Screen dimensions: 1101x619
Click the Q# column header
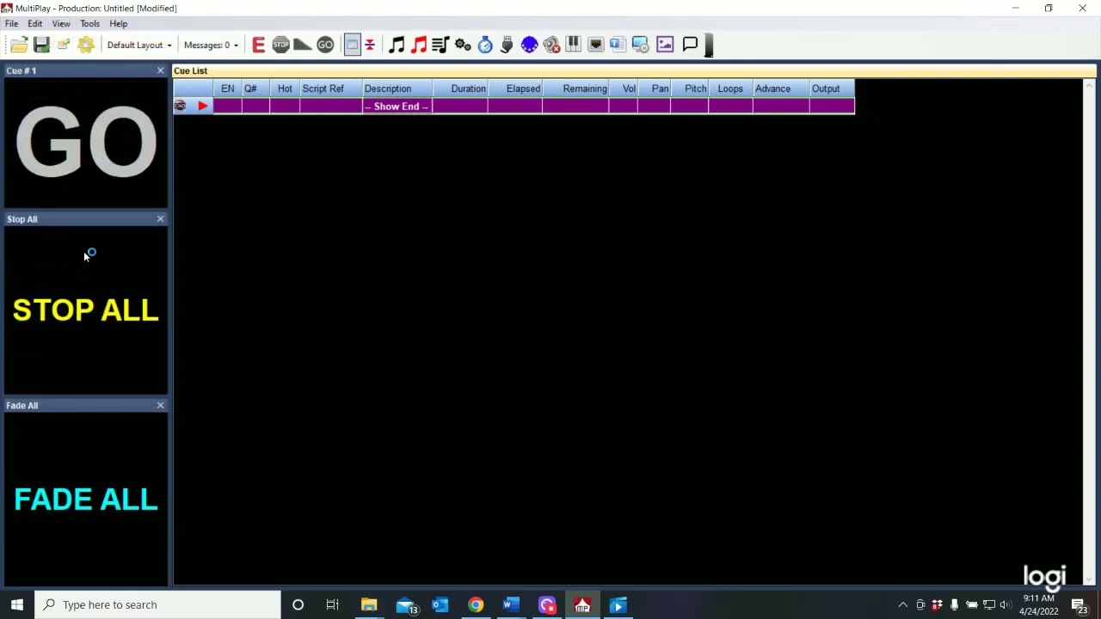point(255,89)
